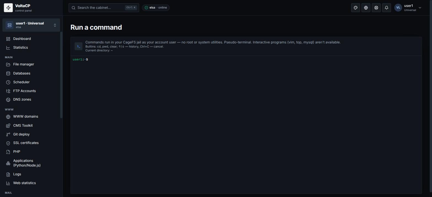Open the language globe icon in header
Screen dimensions: 432x197
point(366,8)
